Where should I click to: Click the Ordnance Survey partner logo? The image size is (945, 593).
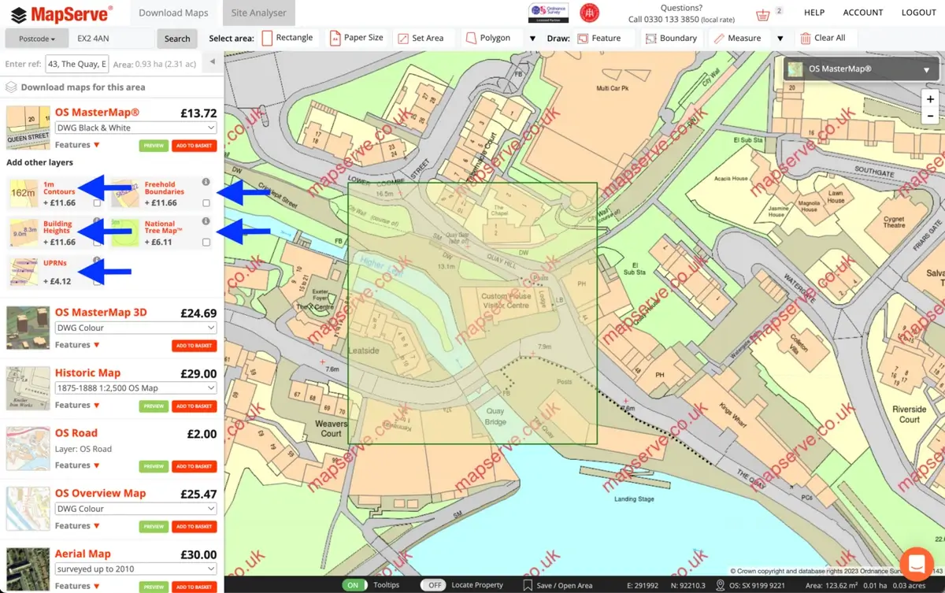(548, 13)
